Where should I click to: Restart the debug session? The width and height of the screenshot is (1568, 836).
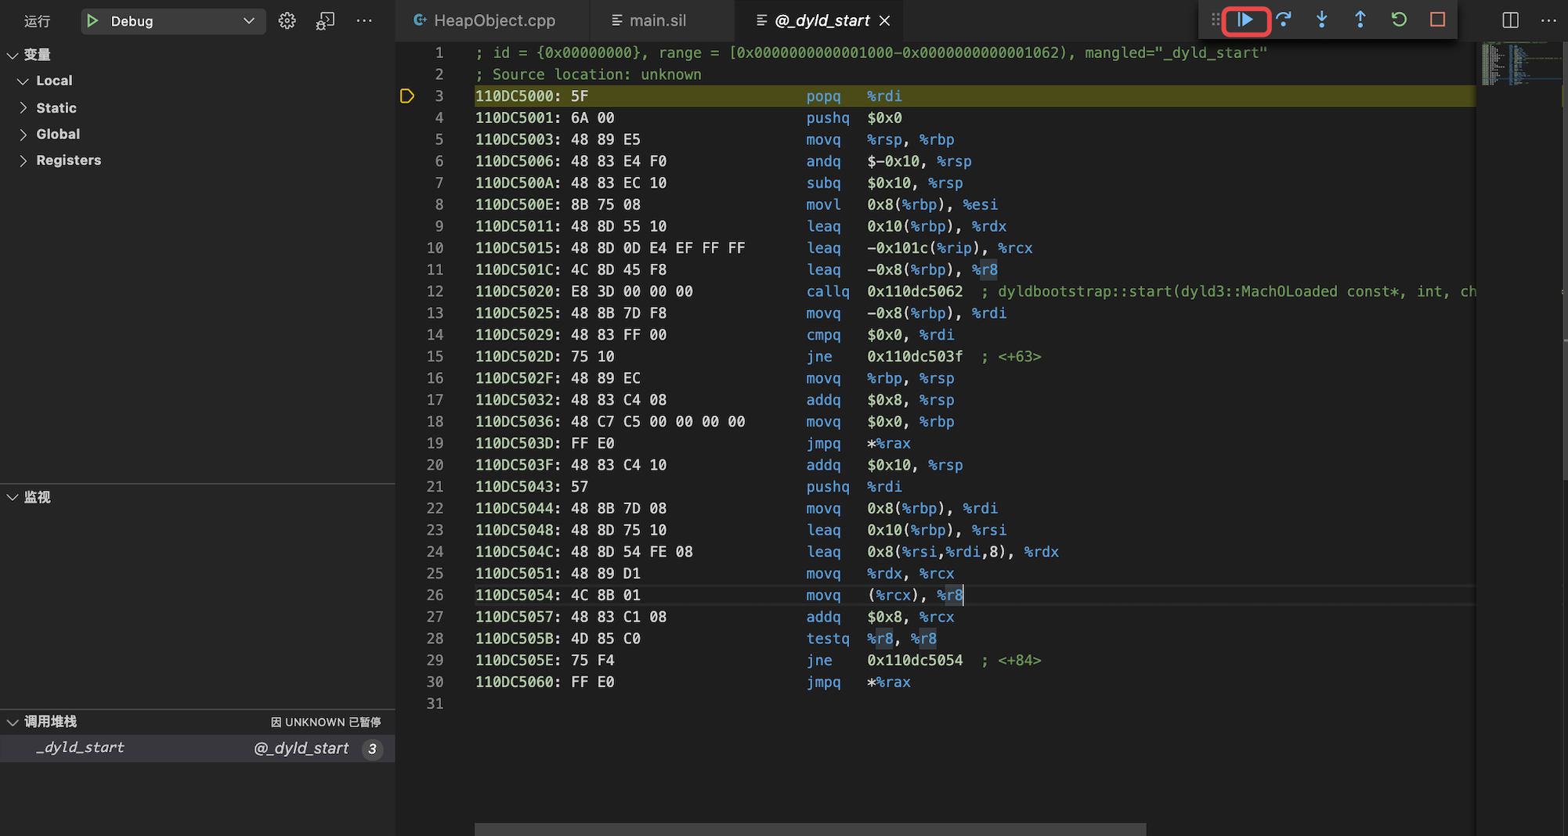[x=1399, y=20]
